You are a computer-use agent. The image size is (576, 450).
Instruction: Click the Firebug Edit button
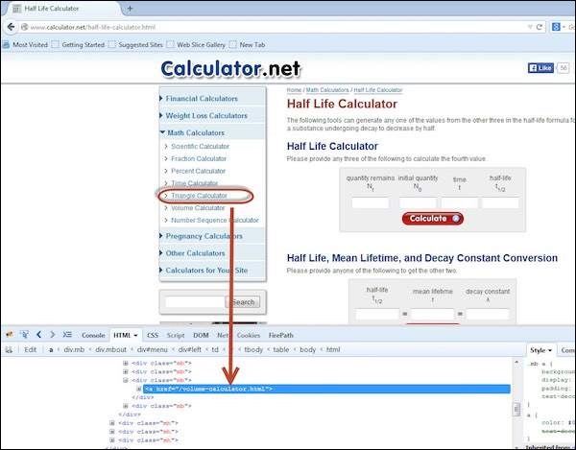pos(31,350)
